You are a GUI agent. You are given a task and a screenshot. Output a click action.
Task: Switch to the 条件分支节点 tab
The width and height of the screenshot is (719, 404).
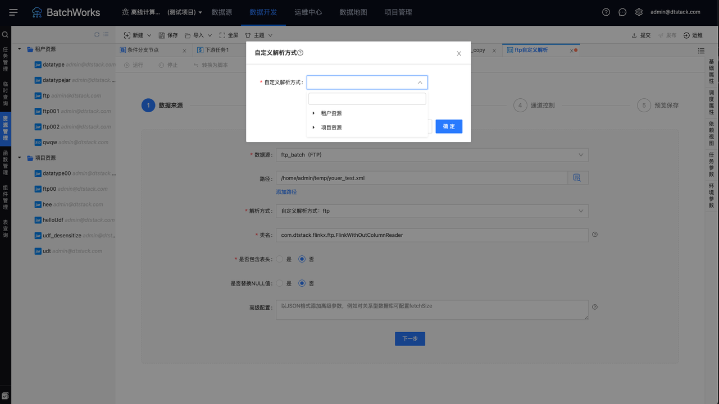[x=143, y=50]
